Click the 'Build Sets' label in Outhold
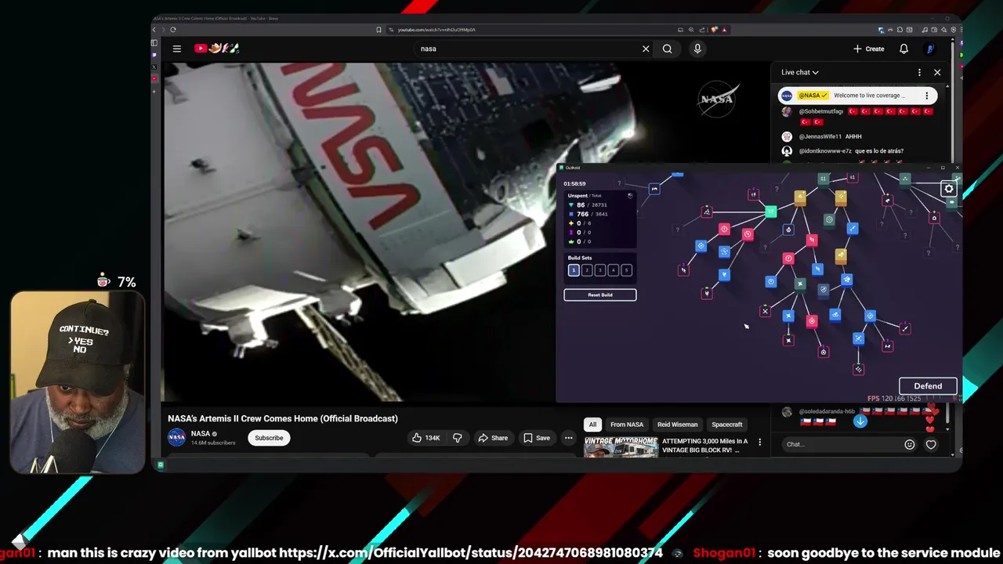Screen dimensions: 1003x564 point(580,258)
